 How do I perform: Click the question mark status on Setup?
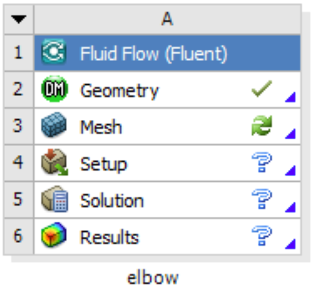click(x=262, y=162)
